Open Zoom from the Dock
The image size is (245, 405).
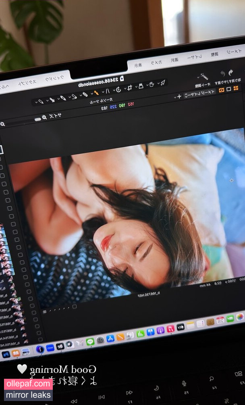[50, 348]
